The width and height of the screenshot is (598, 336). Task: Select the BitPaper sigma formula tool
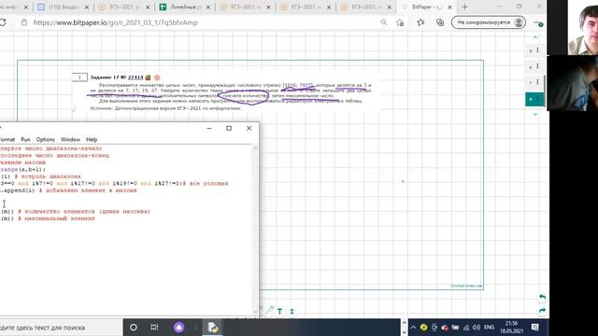click(292, 312)
